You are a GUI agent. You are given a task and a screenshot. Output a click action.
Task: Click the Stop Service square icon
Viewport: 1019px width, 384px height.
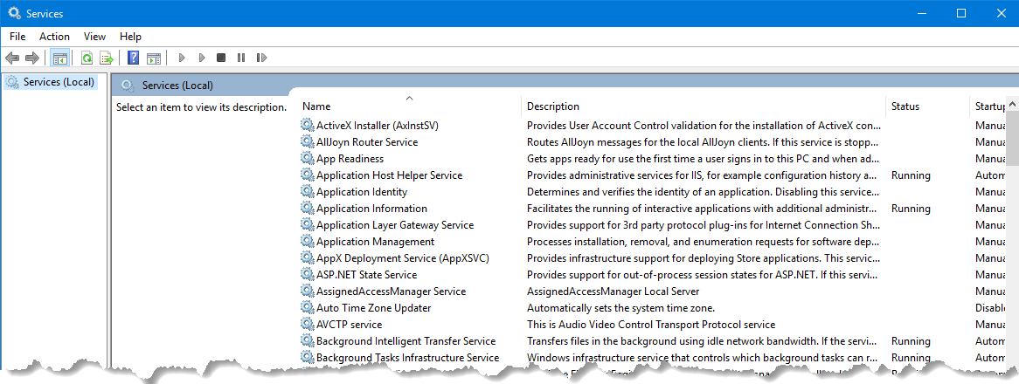(221, 58)
